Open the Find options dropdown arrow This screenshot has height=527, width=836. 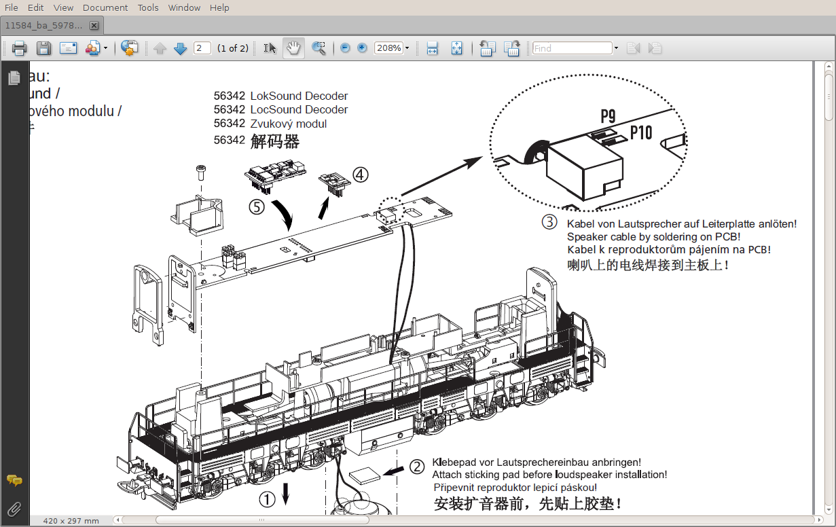(616, 48)
